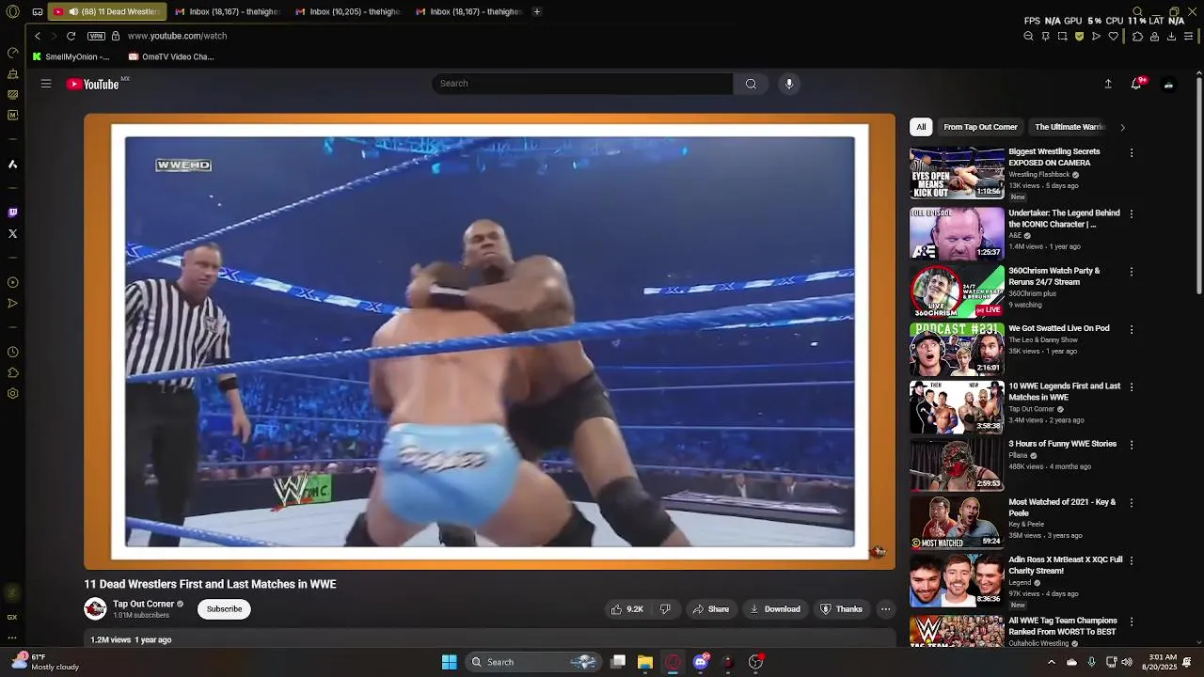Image resolution: width=1204 pixels, height=677 pixels.
Task: Bookmark the page with the heart icon
Action: (x=1114, y=37)
